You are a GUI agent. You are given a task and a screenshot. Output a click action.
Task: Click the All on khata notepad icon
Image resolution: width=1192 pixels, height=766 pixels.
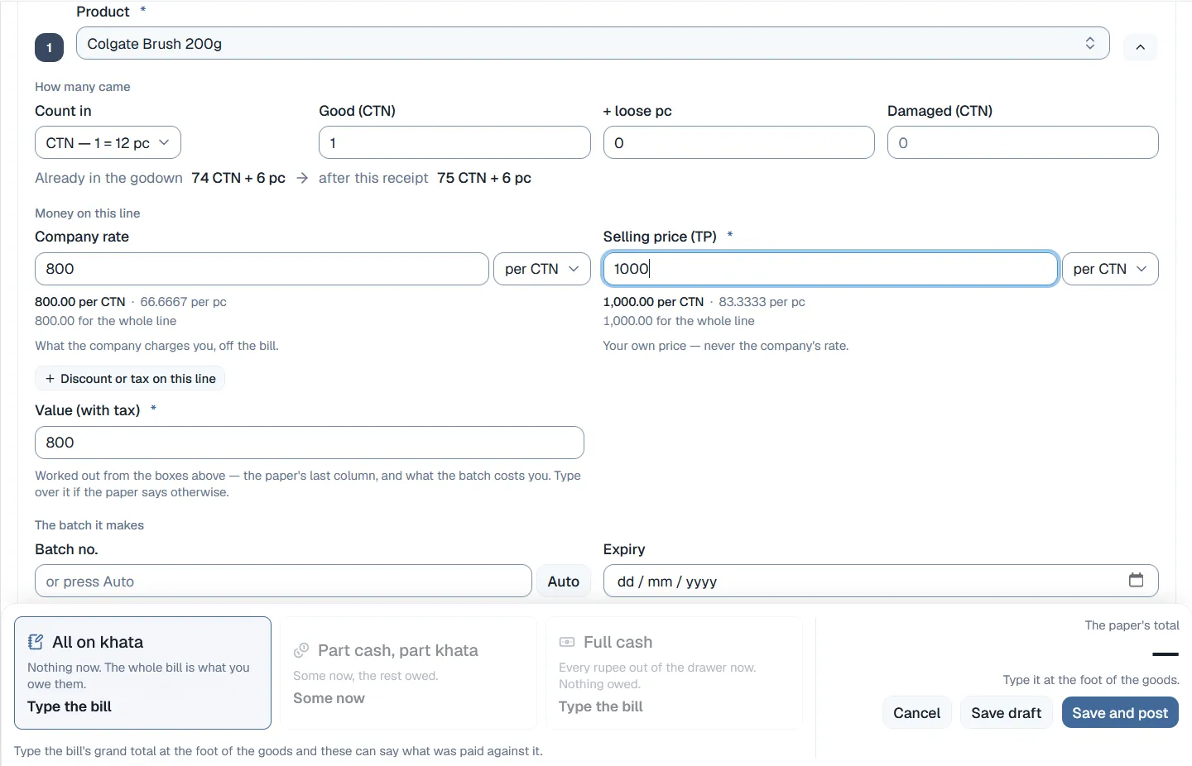click(36, 642)
